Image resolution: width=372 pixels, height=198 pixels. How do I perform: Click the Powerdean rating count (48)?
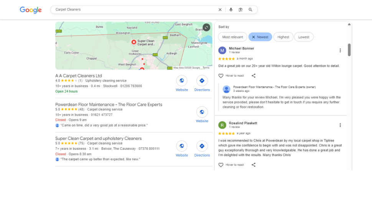tap(81, 110)
